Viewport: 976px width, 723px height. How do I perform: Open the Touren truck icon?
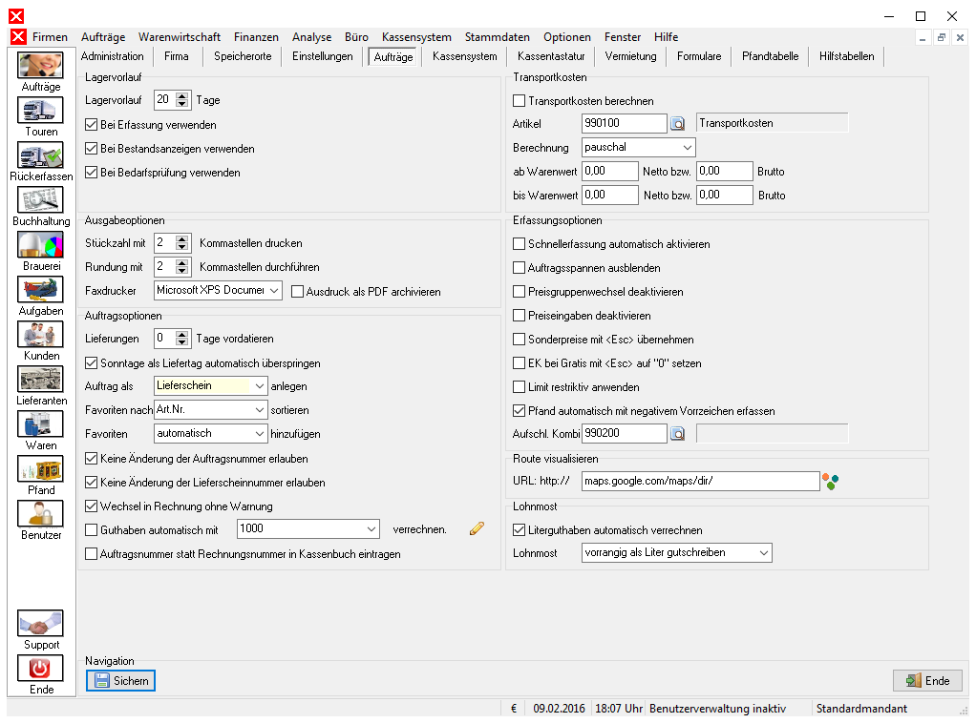(x=40, y=110)
